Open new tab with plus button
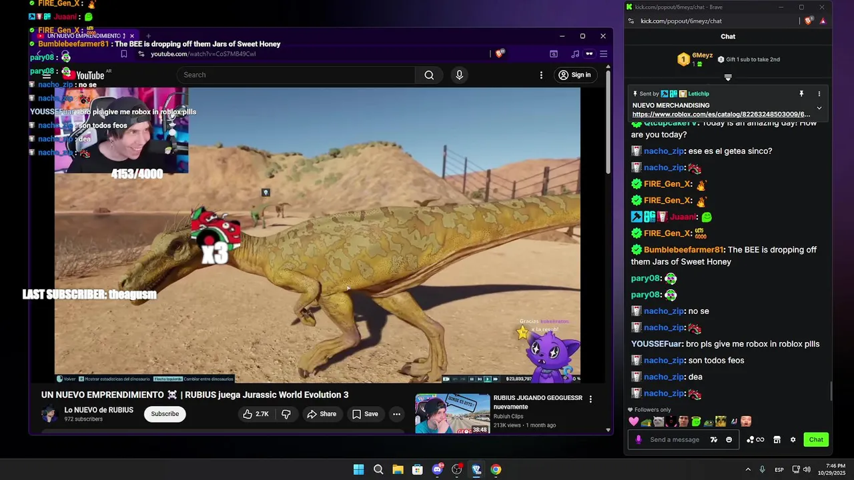 click(x=148, y=35)
